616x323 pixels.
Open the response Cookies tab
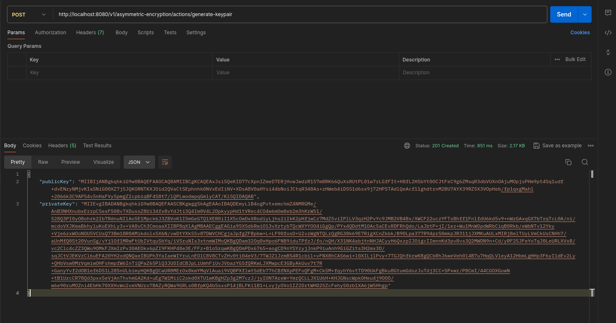tap(32, 146)
